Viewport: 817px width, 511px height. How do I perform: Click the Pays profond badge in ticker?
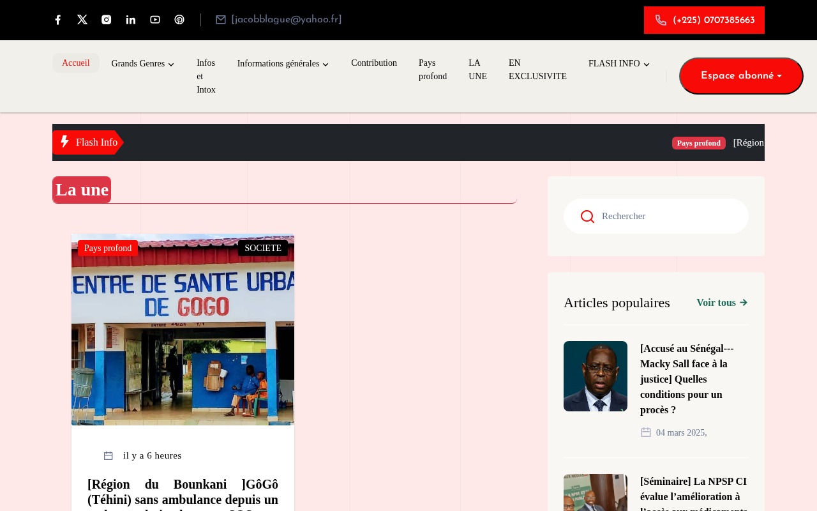click(x=699, y=143)
